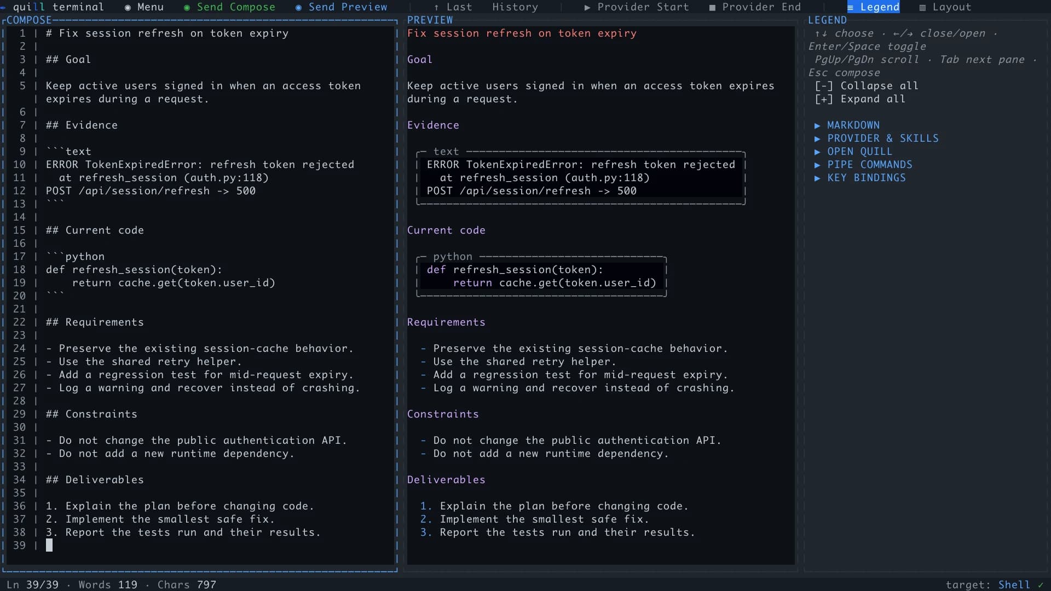Click 'Words 119' in the status bar
Screen dimensions: 1051x591
108,584
